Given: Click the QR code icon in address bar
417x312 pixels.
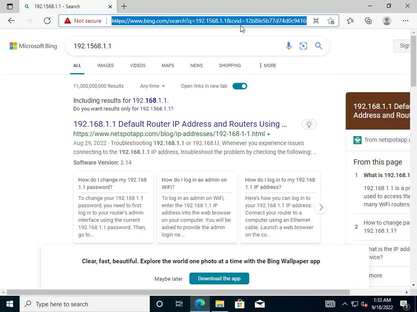Looking at the screenshot, I should [x=316, y=21].
